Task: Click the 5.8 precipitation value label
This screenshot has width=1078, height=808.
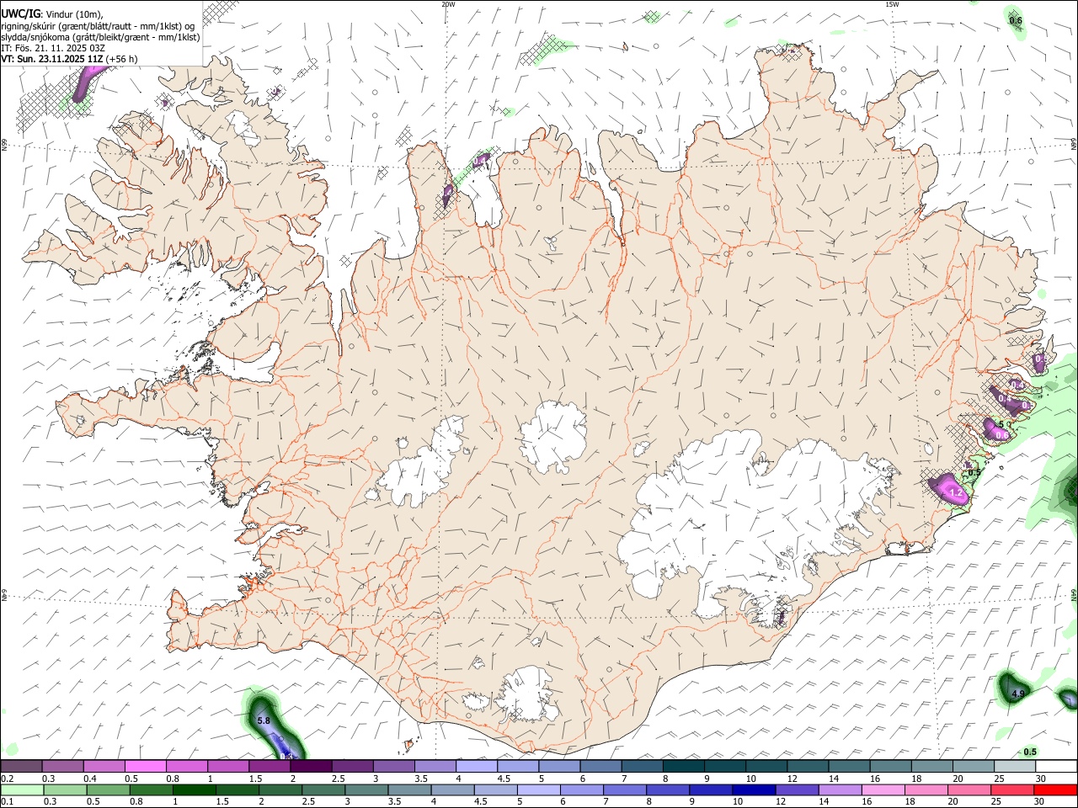Action: [263, 721]
